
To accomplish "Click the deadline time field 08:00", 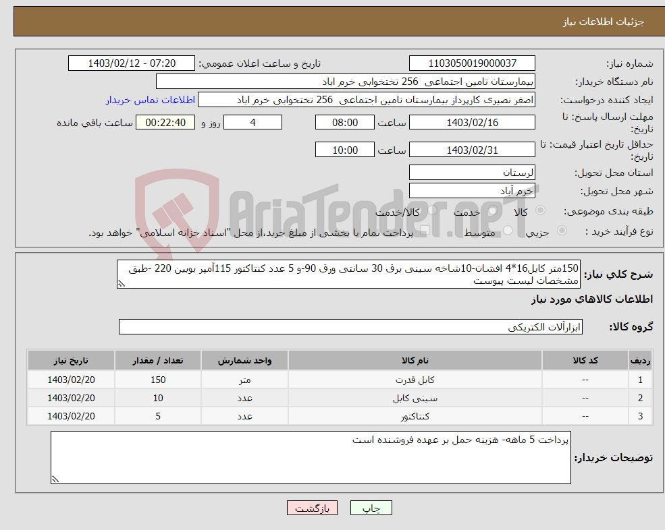I will point(345,123).
